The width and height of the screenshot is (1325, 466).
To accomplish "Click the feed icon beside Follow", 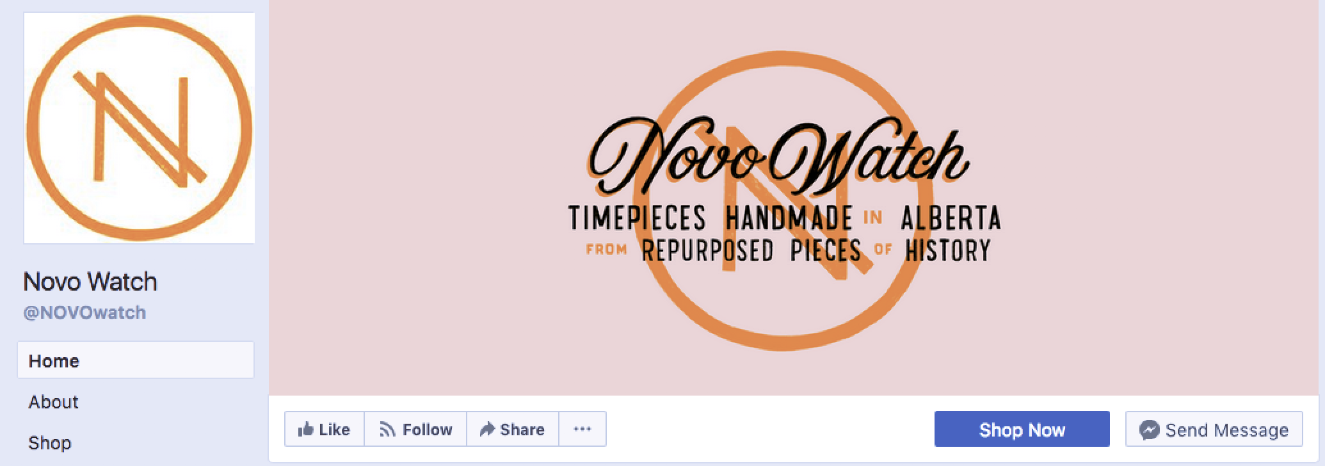I will [387, 429].
